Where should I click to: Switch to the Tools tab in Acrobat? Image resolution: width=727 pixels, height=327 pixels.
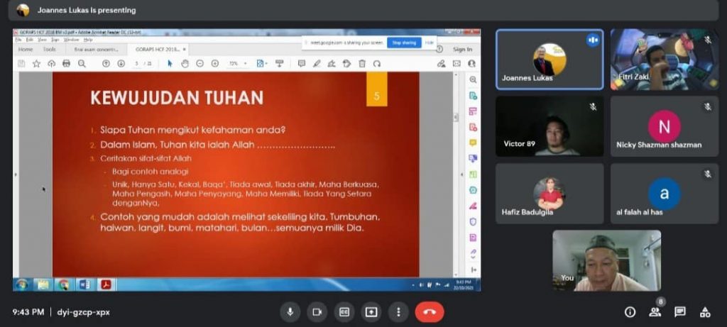point(49,50)
